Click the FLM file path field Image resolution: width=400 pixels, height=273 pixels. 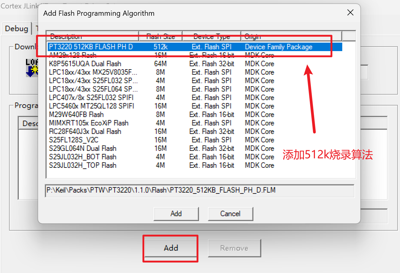(x=200, y=190)
